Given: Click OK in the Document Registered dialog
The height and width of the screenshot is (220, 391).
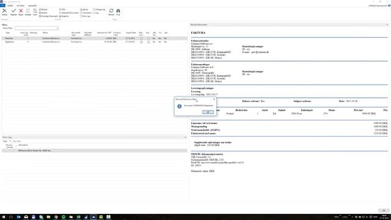Looking at the screenshot, I should (x=208, y=112).
